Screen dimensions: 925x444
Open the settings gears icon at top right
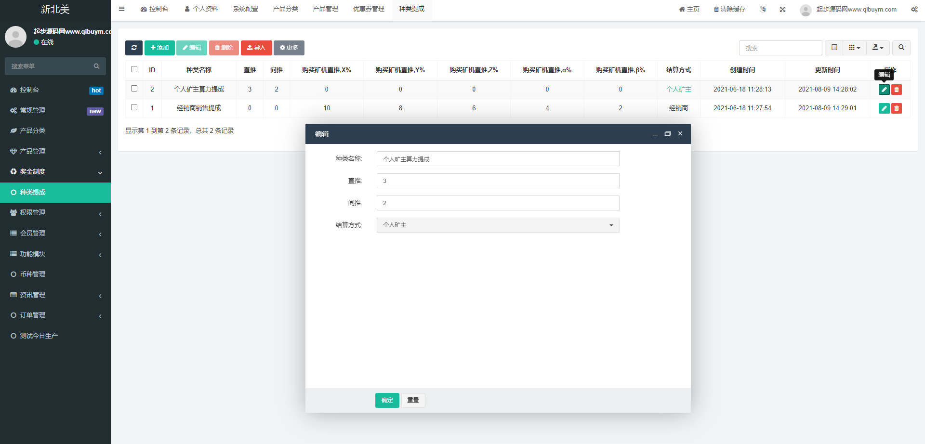click(914, 9)
